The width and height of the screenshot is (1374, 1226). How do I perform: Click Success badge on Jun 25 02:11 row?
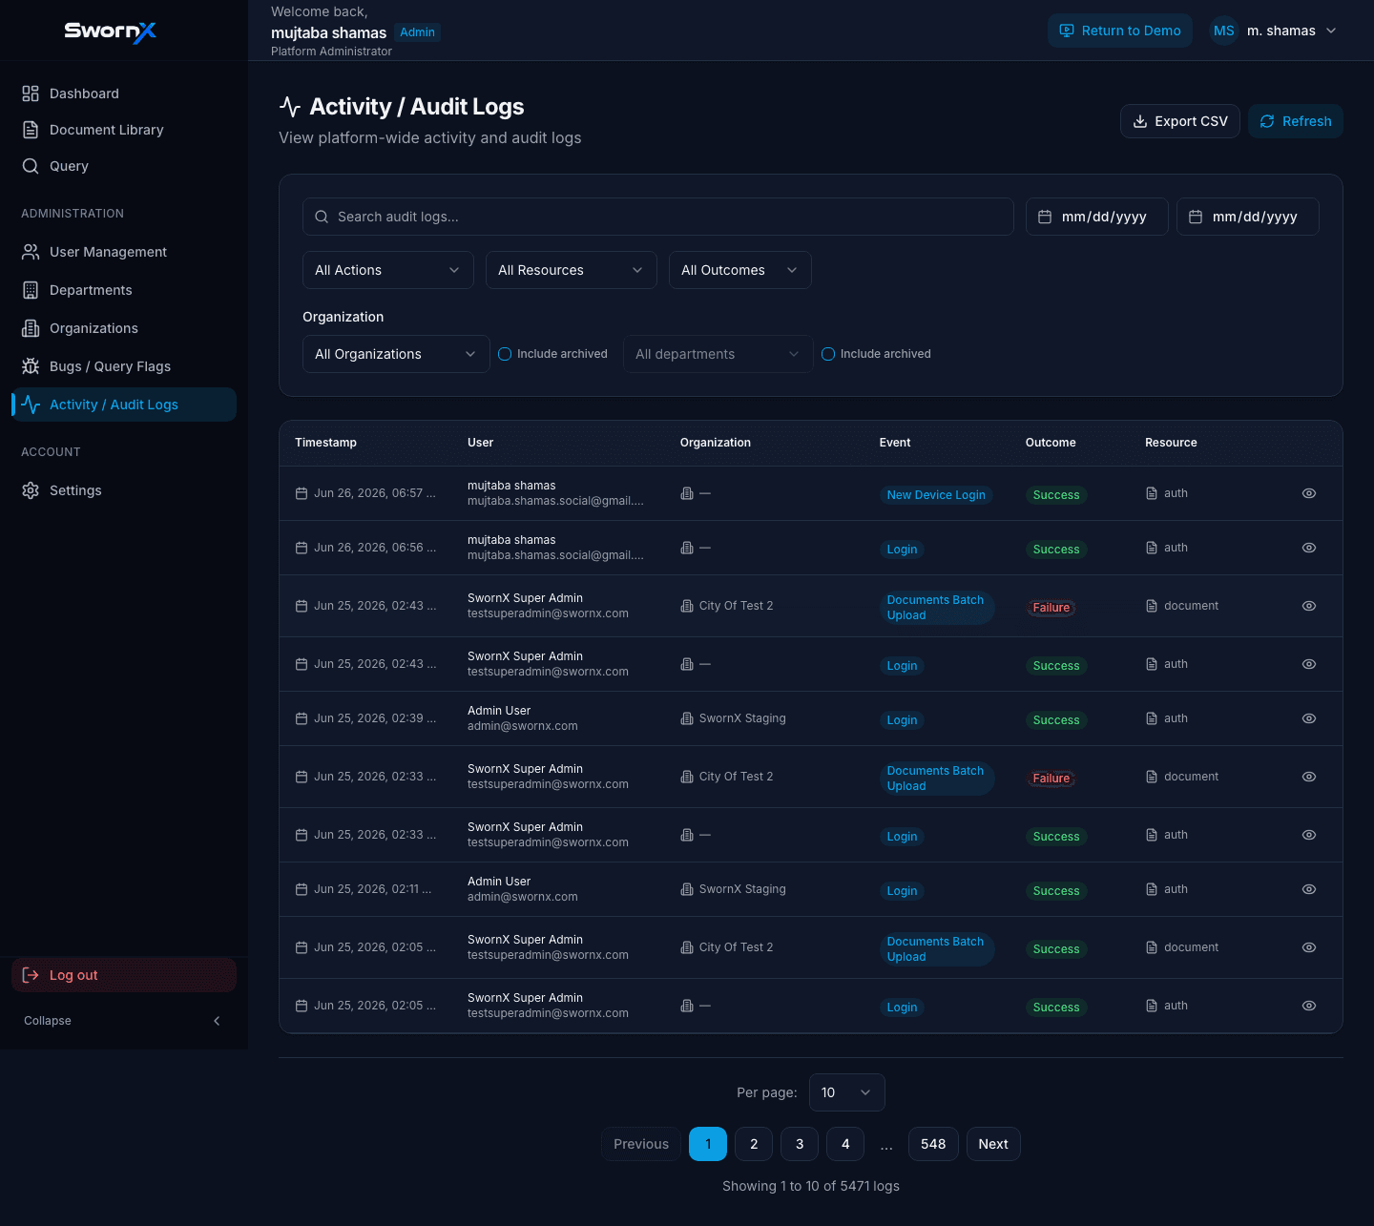click(1056, 891)
